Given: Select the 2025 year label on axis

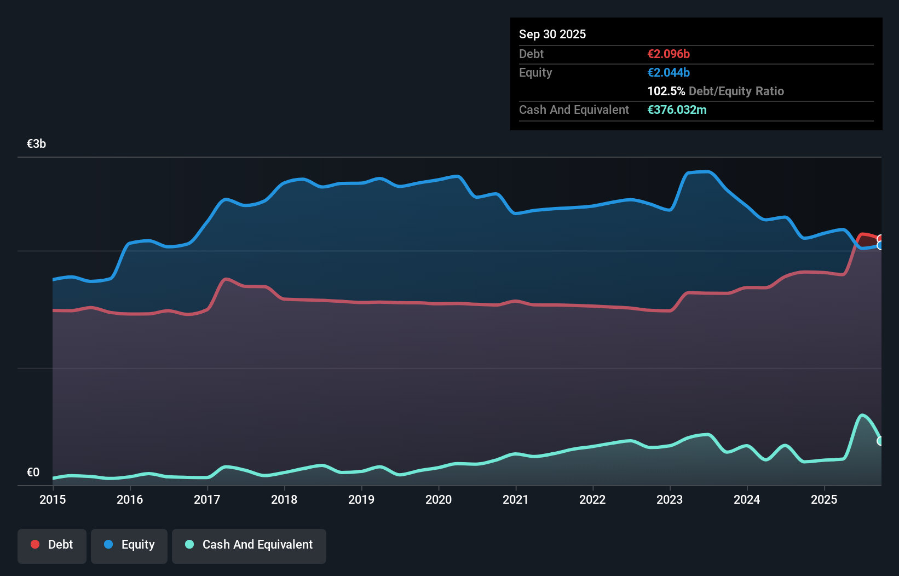Looking at the screenshot, I should click(x=824, y=500).
